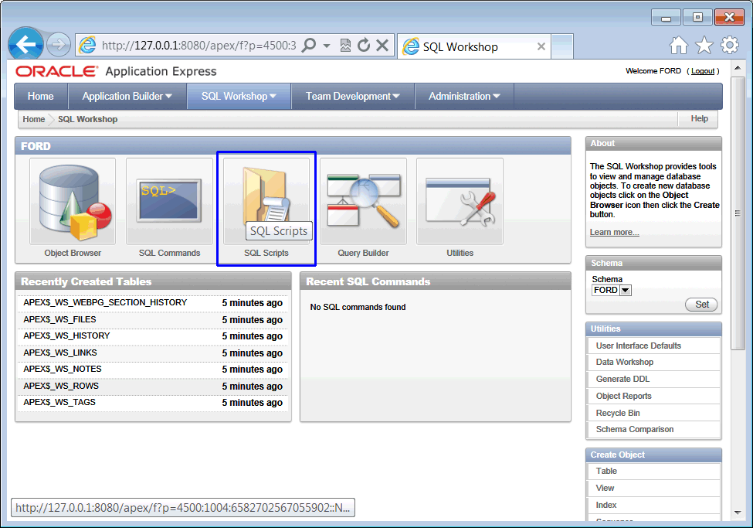The image size is (753, 528).
Task: Click the Object Browser label
Action: 73,253
